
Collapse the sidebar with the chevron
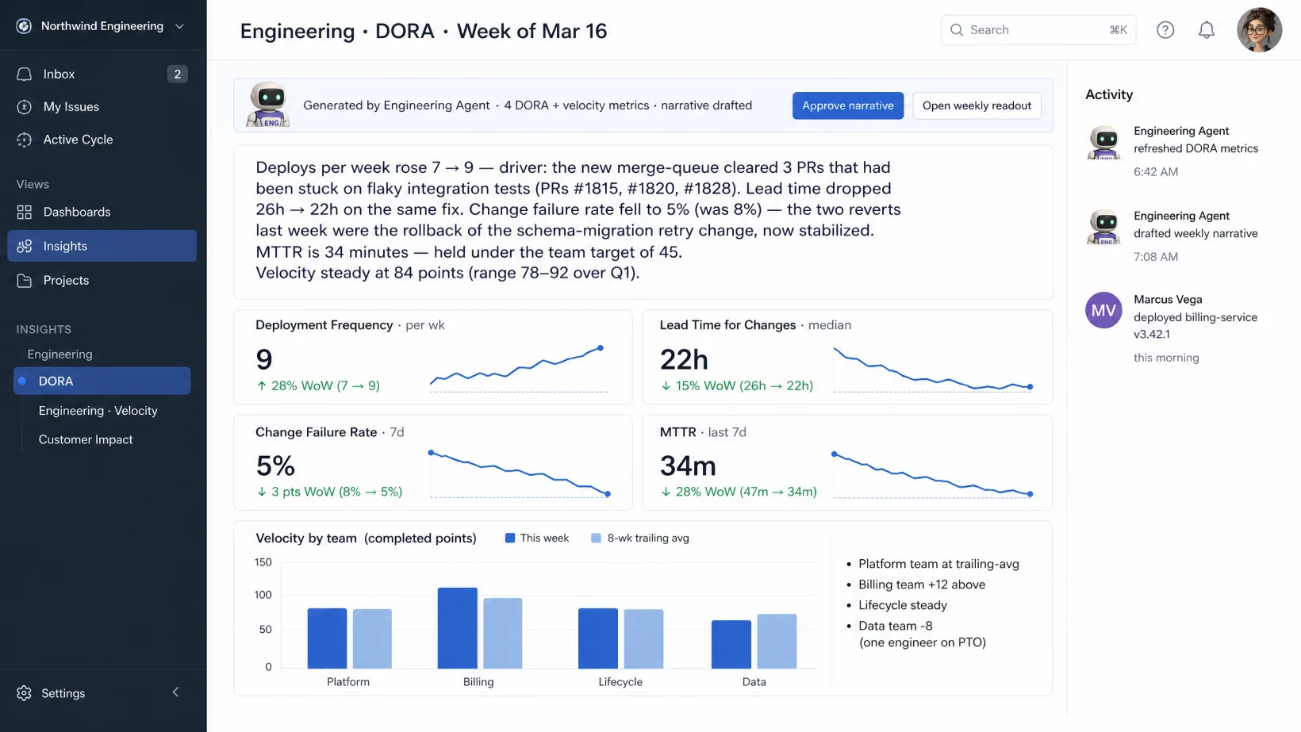point(176,692)
